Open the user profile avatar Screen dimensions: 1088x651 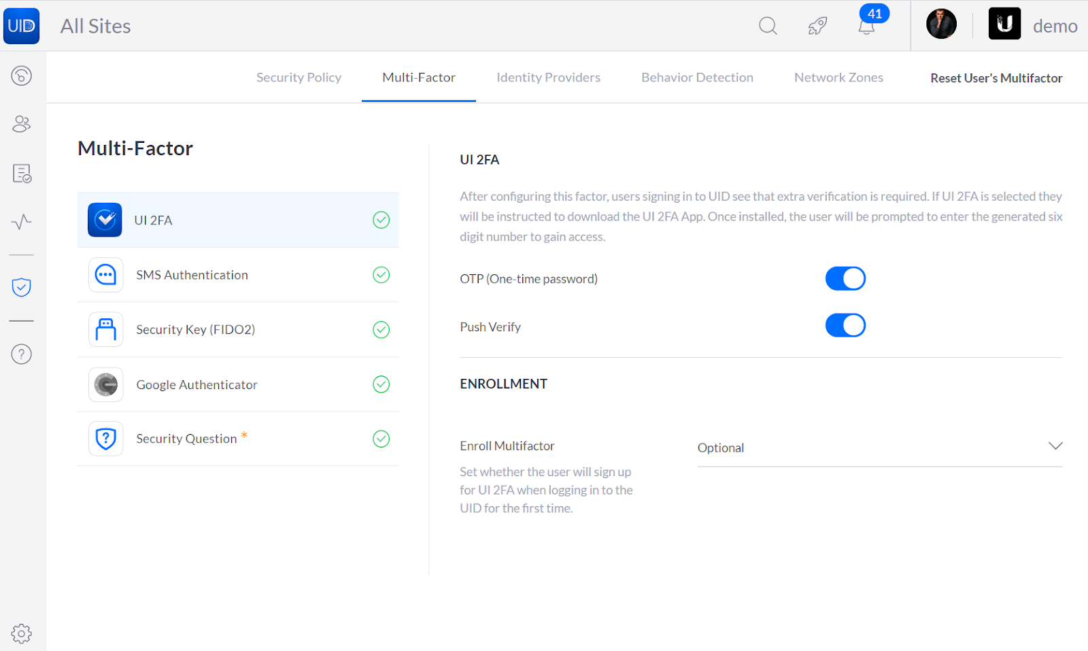pos(941,24)
